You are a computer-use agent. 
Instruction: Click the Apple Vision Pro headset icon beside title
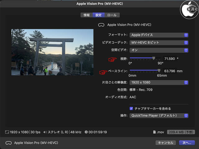tap(101, 25)
